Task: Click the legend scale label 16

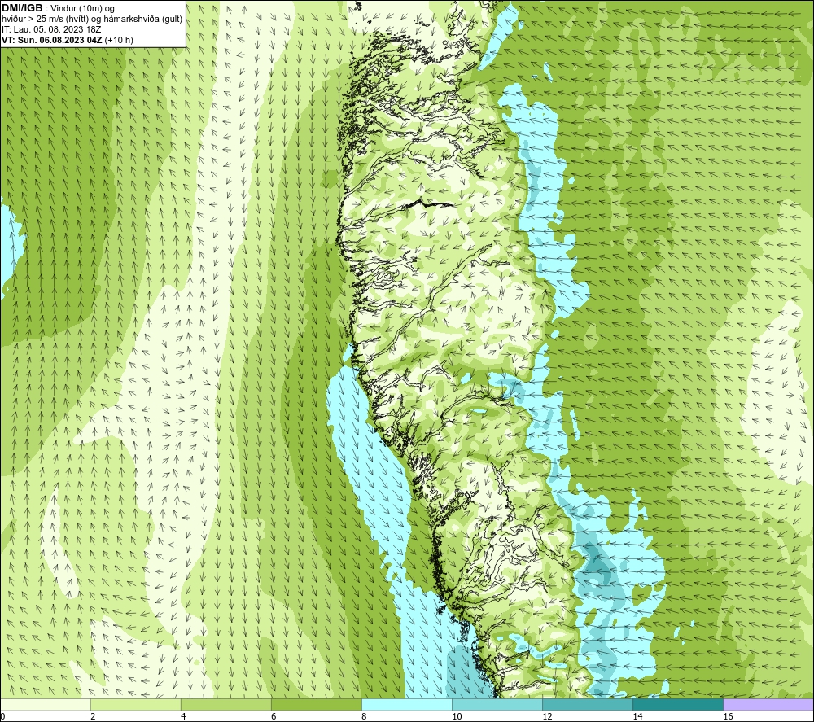Action: tap(729, 717)
